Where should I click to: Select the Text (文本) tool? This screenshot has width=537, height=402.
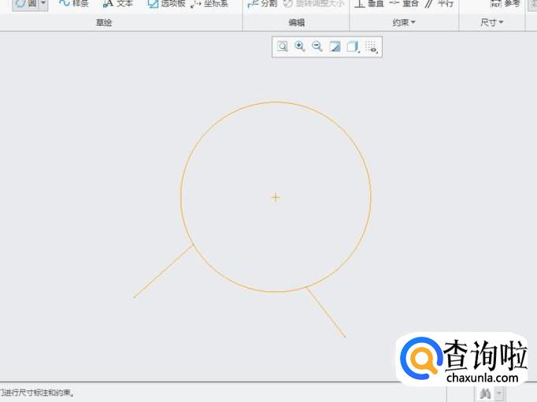(x=118, y=4)
